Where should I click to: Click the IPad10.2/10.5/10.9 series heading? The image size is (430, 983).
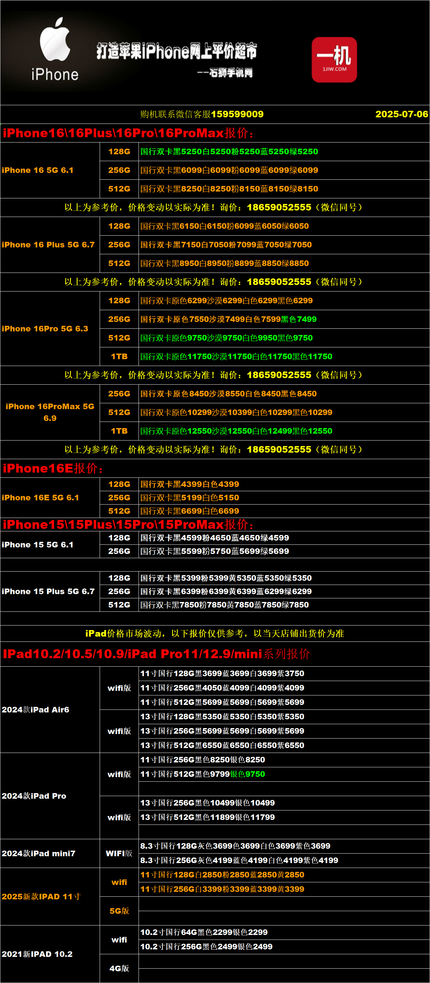click(157, 654)
